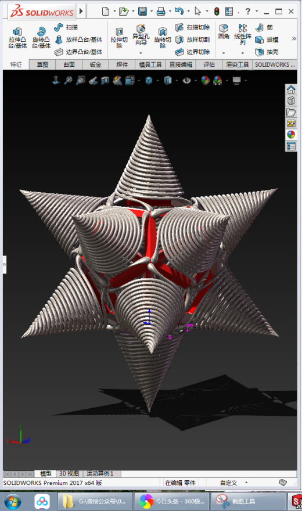This screenshot has height=511, width=302.
Task: Open View Settings monitor icon
Action: pos(237,80)
